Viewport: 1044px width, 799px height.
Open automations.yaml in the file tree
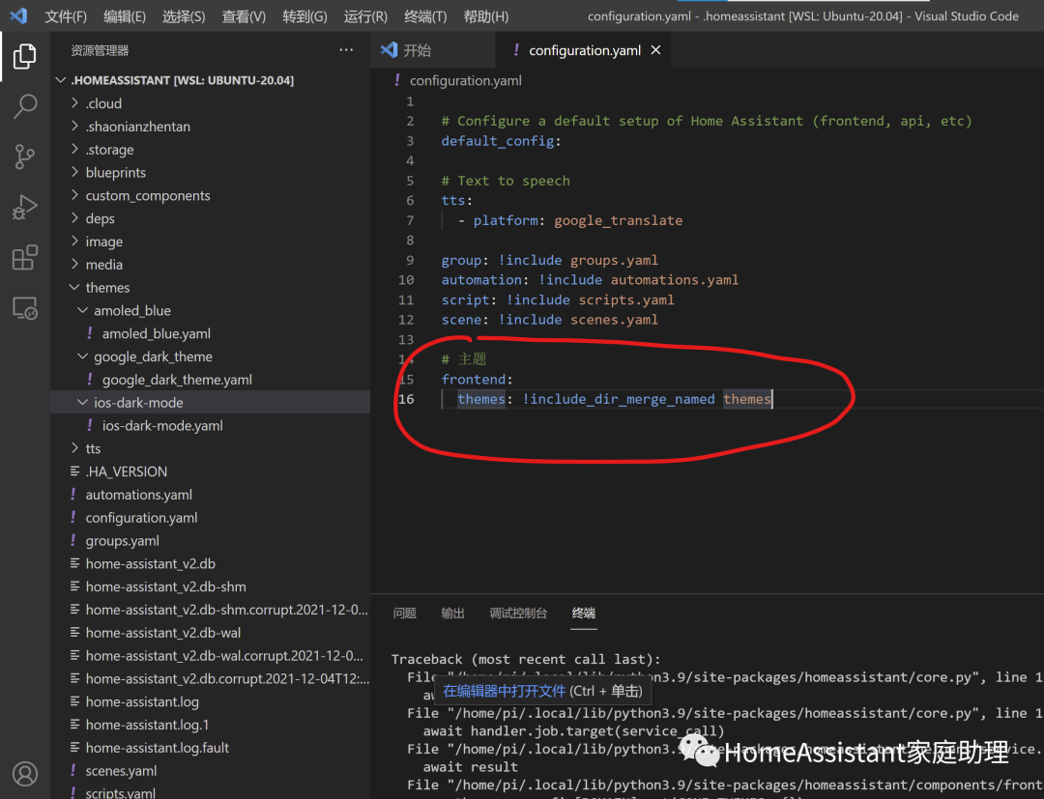[138, 495]
